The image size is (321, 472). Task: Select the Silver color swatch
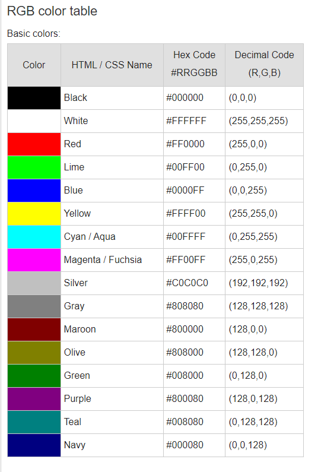point(34,283)
